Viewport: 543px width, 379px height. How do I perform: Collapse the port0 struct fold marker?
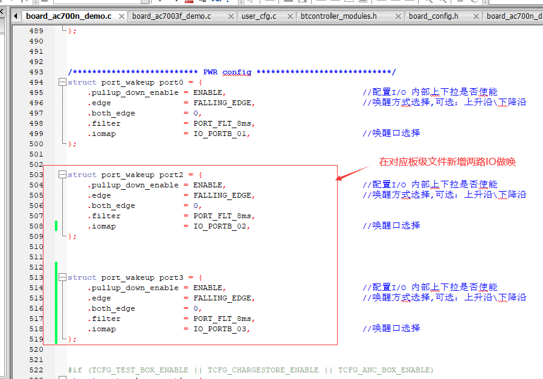tap(62, 82)
